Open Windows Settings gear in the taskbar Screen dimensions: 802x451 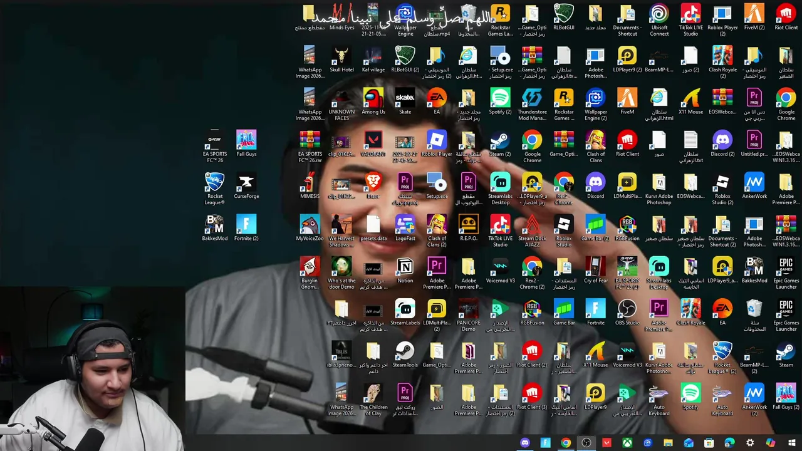[x=750, y=443]
